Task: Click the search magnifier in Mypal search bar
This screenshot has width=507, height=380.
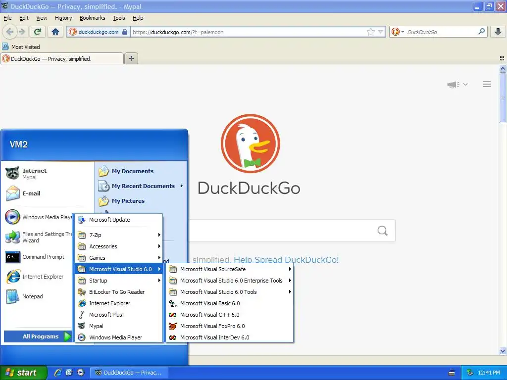Action: (481, 32)
